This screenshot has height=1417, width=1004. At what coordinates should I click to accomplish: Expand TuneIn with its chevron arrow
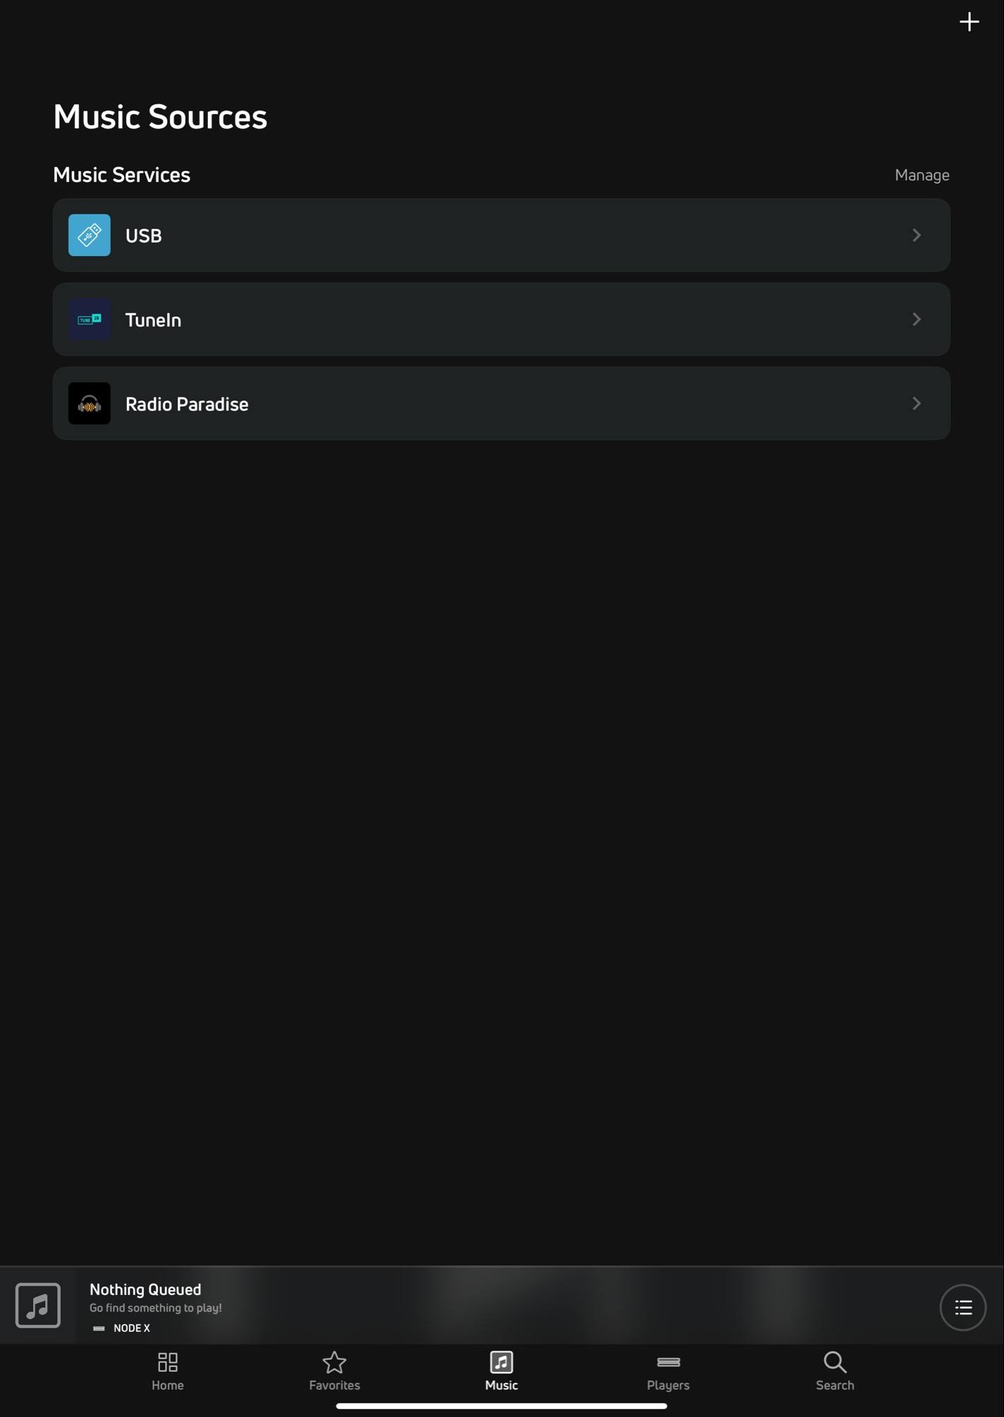(x=917, y=319)
